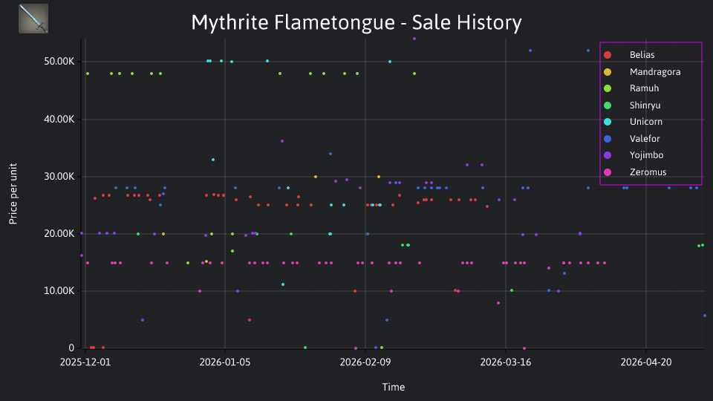Click the Mythrite Flametongue sword icon
The width and height of the screenshot is (713, 401).
(x=33, y=19)
